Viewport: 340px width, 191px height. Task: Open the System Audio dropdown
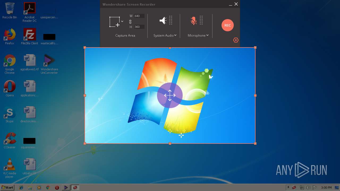[165, 36]
